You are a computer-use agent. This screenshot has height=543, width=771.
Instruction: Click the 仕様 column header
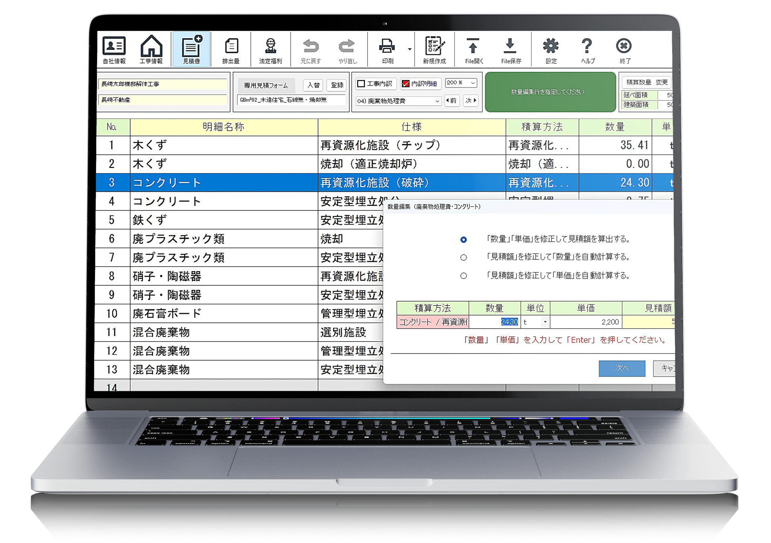click(x=411, y=127)
